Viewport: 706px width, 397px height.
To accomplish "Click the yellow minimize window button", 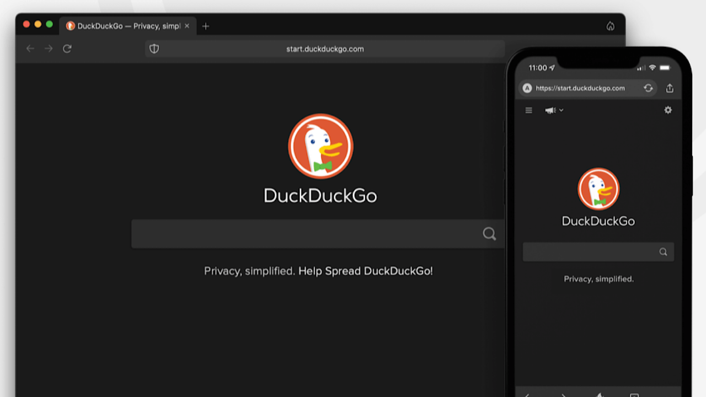I will pyautogui.click(x=38, y=24).
